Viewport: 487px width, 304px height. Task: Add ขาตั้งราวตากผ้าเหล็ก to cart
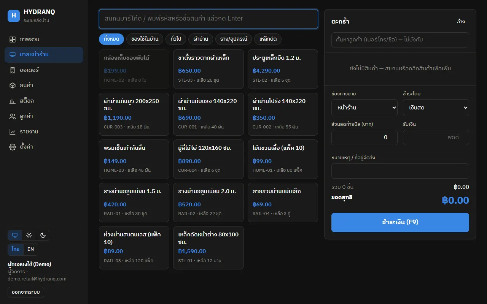(208, 69)
